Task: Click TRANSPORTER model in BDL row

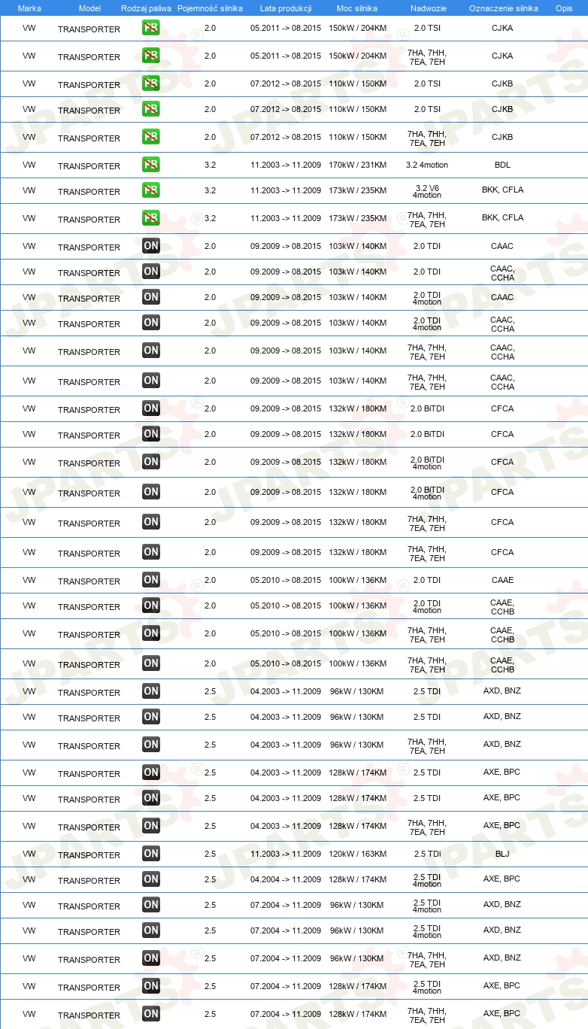Action: coord(89,165)
